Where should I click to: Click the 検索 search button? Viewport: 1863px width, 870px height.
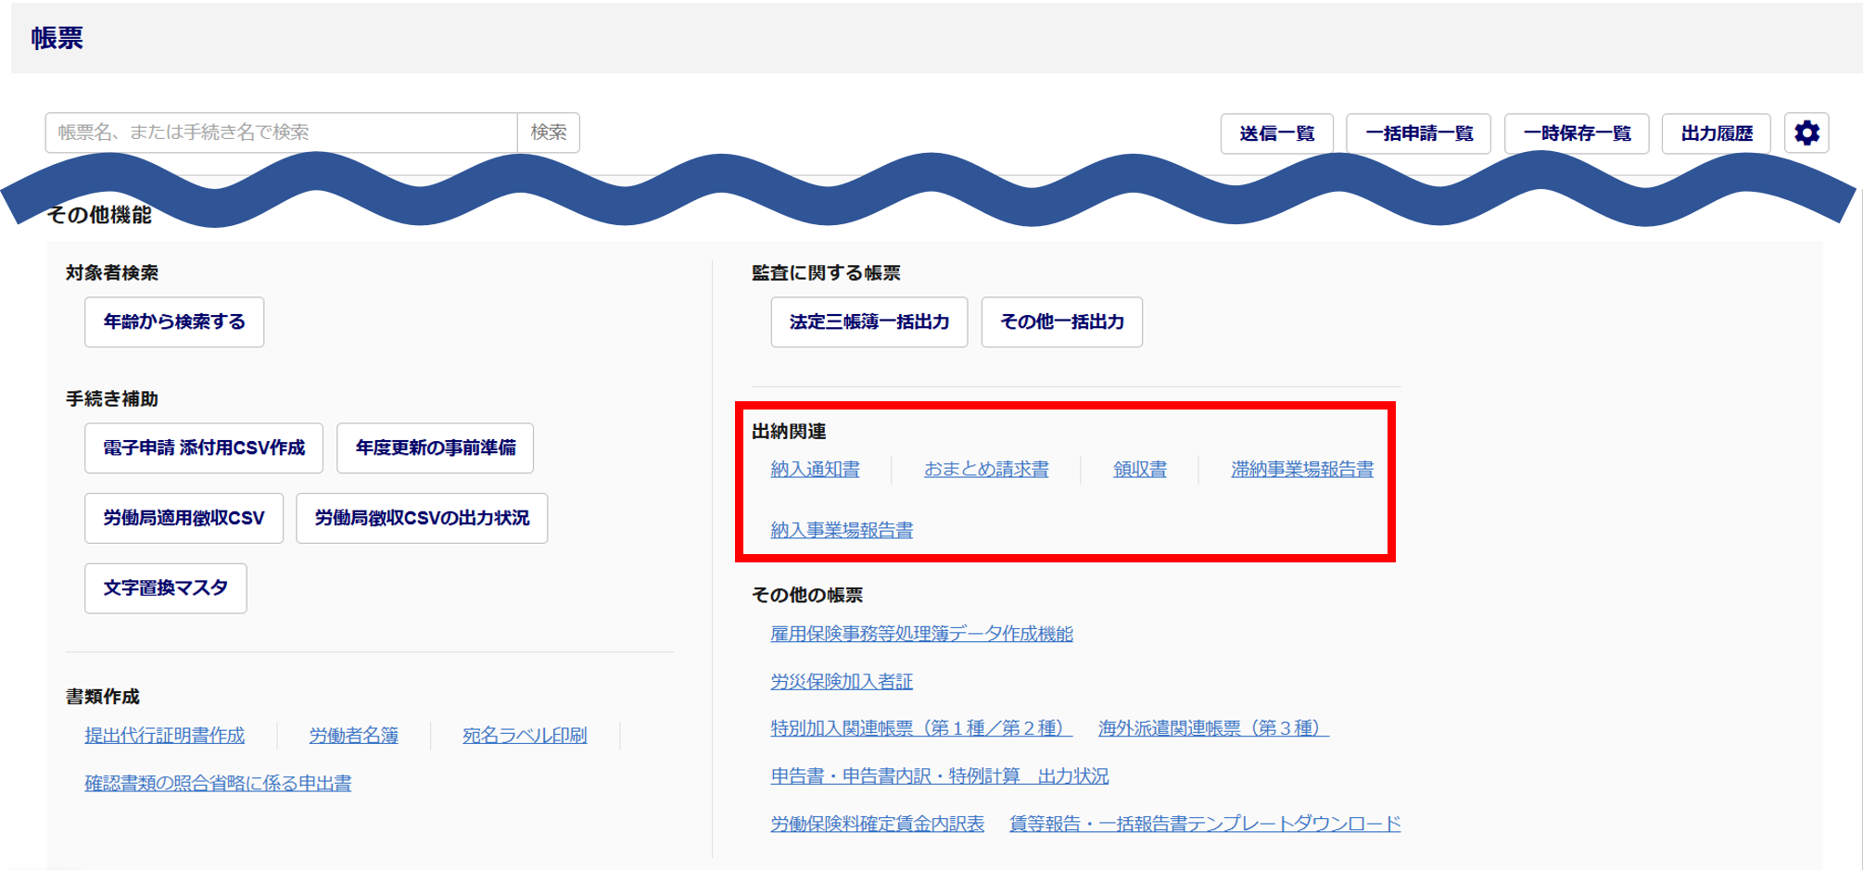(x=548, y=132)
